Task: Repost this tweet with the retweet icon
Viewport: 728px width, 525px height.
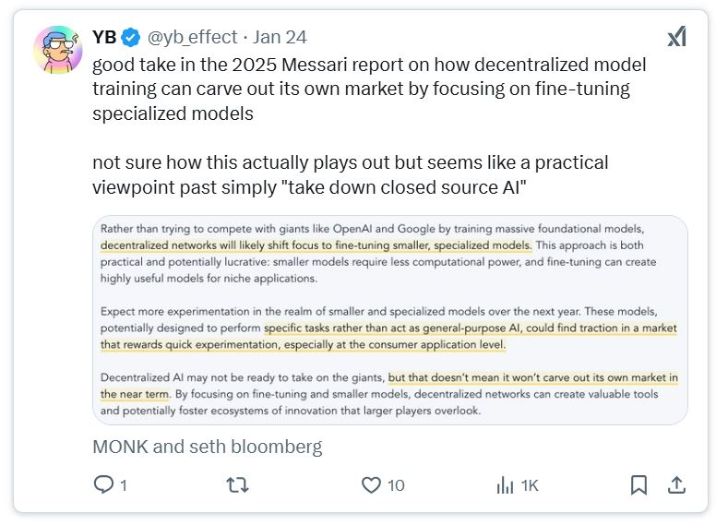Action: 237,484
